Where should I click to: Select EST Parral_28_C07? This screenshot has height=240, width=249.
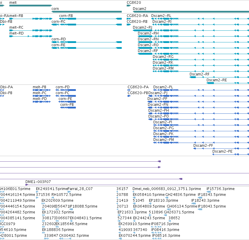click(x=69, y=191)
